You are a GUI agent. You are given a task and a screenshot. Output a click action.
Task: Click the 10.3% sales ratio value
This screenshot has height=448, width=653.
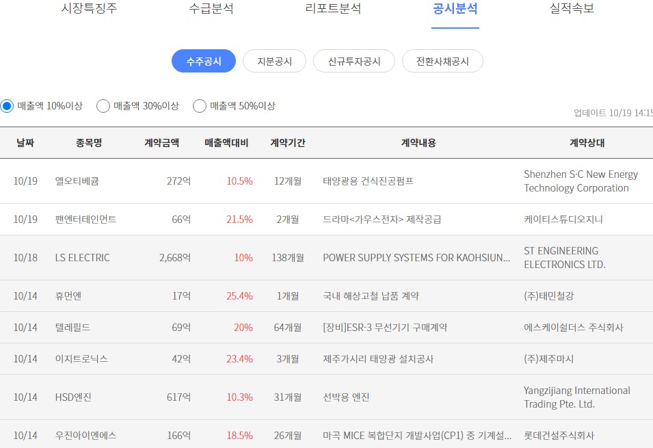tap(239, 397)
